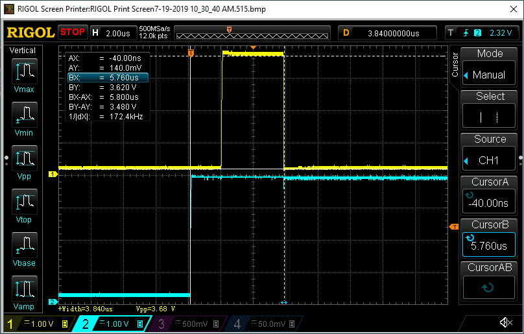
Task: Click the red STOP status button
Action: click(x=72, y=32)
